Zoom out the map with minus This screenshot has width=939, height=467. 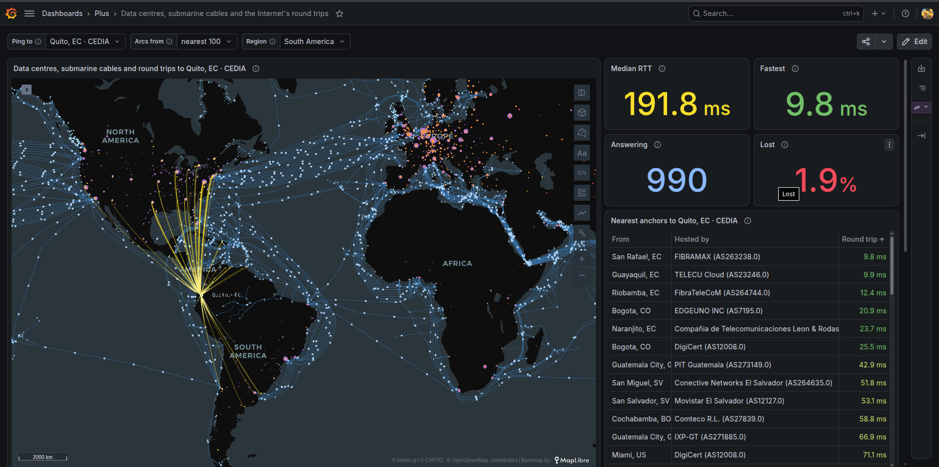pyautogui.click(x=581, y=275)
